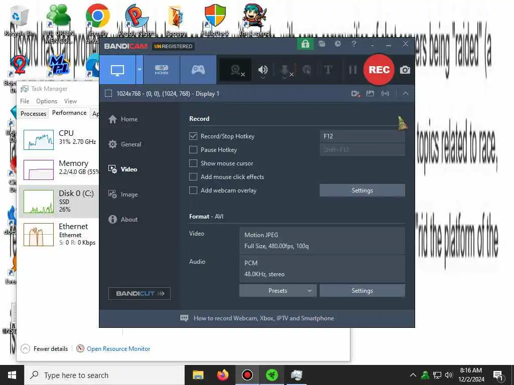Toggle the microphone icon in Bandicam
The width and height of the screenshot is (514, 385).
pyautogui.click(x=285, y=70)
